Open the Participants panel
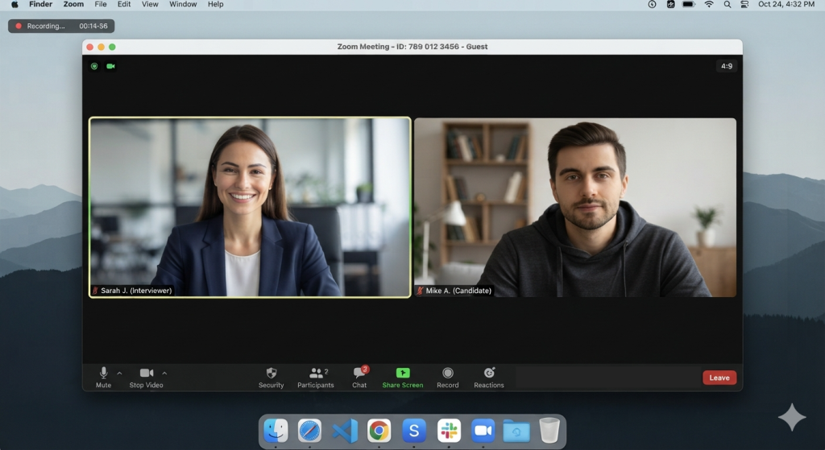The height and width of the screenshot is (450, 825). [x=316, y=378]
